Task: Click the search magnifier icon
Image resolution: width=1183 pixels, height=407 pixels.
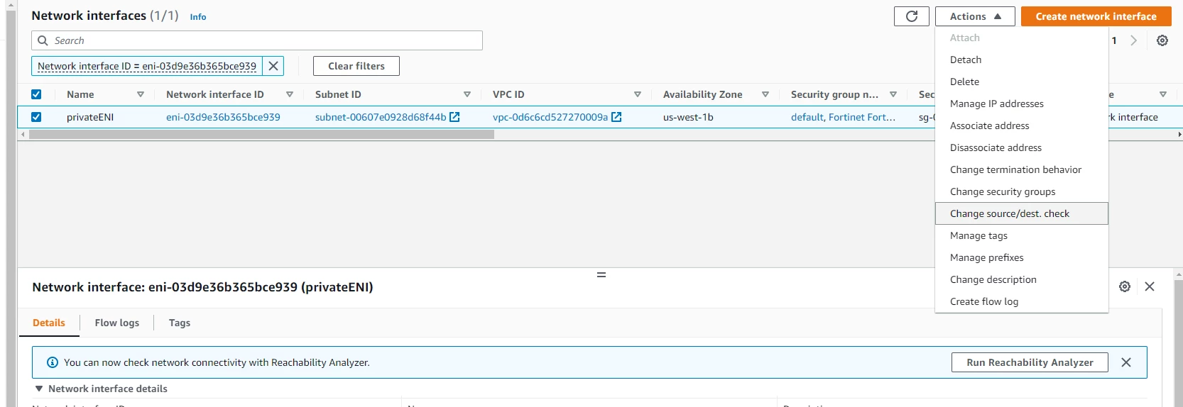Action: tap(43, 40)
